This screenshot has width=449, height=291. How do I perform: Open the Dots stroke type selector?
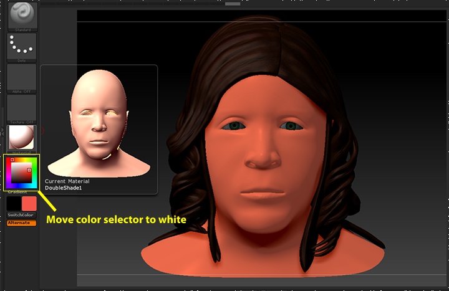(22, 48)
